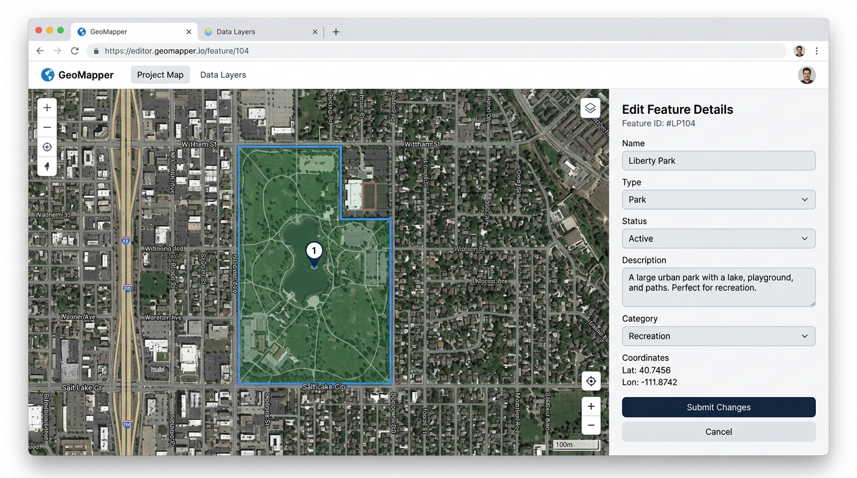The image size is (857, 478).
Task: Zoom out using the bottom-right minus control
Action: 590,425
